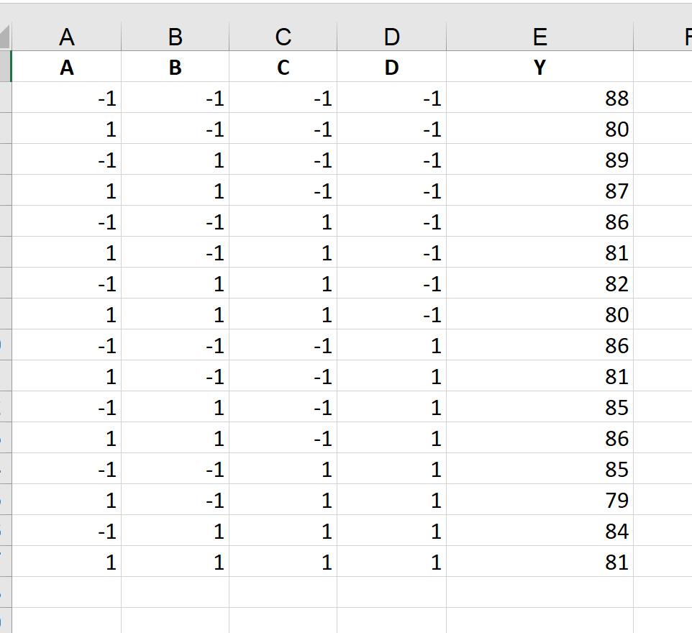This screenshot has width=692, height=633.
Task: Select column C header
Action: click(283, 37)
